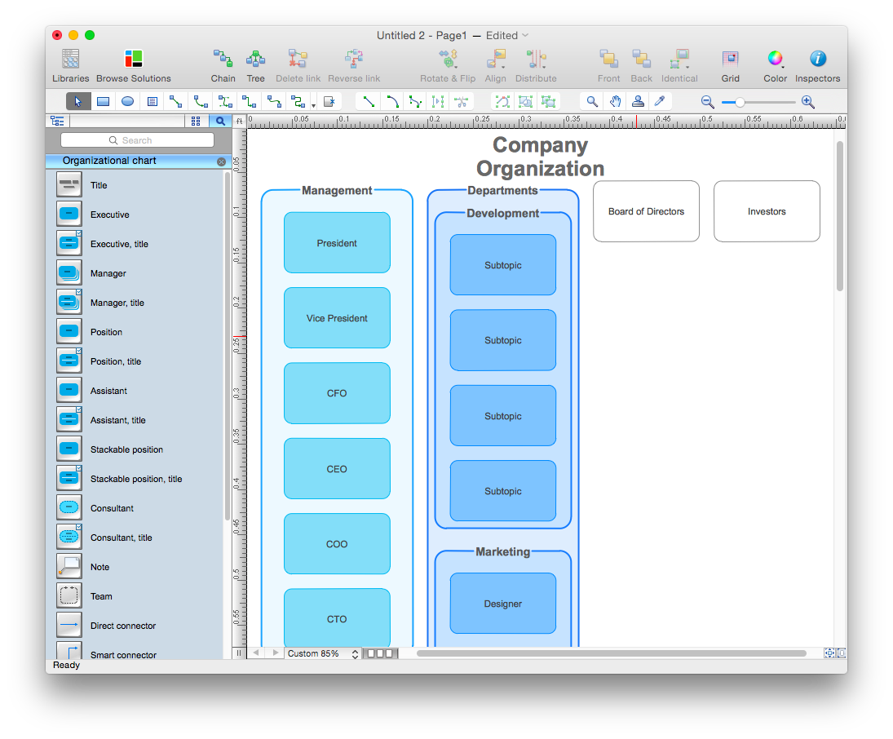Choose the Stamp clone tool
The height and width of the screenshot is (739, 893).
(638, 101)
